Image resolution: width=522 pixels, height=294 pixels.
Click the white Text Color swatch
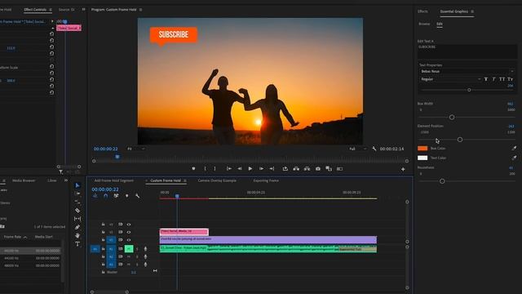(x=422, y=158)
